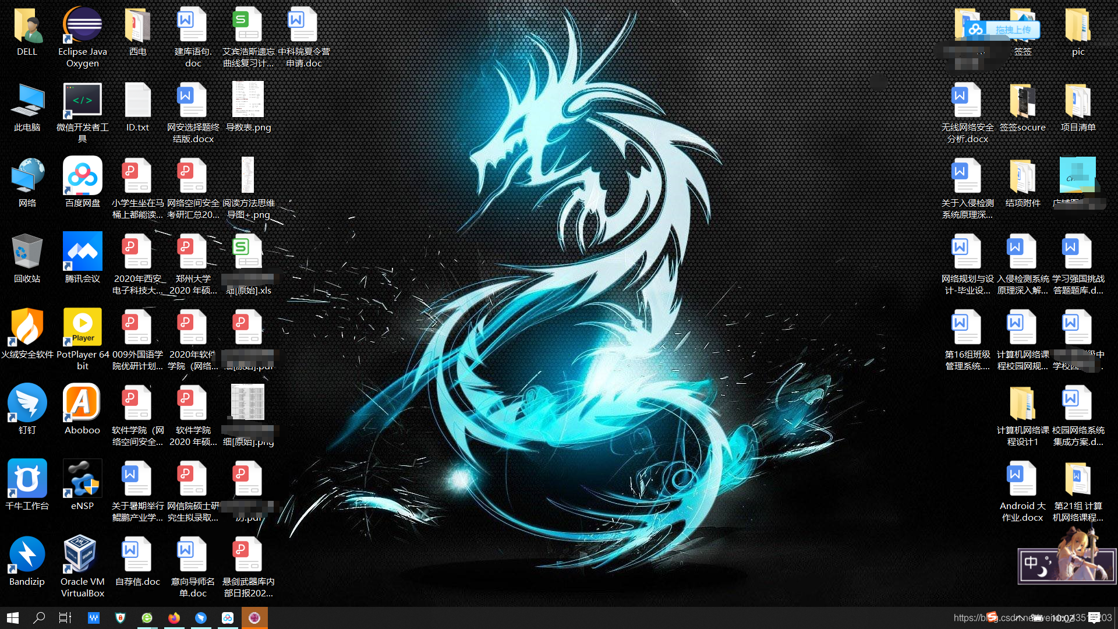The image size is (1118, 629).
Task: Expand hidden system tray icons
Action: point(1018,618)
